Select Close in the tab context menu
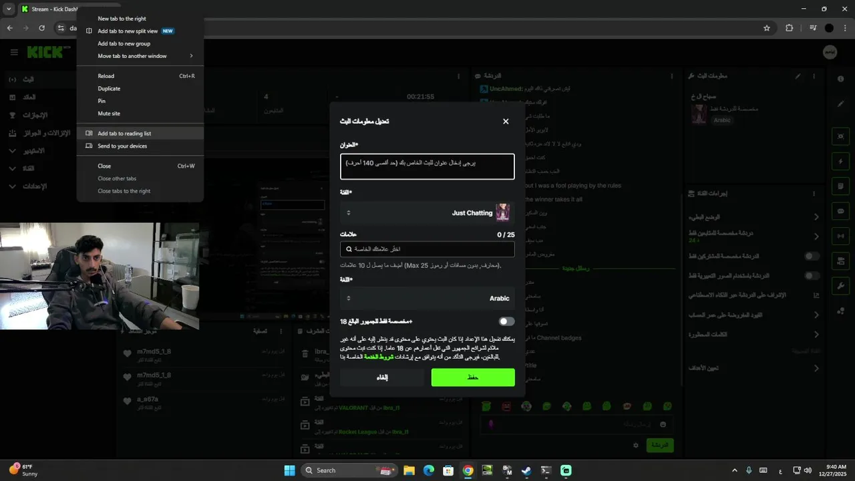 [140, 166]
